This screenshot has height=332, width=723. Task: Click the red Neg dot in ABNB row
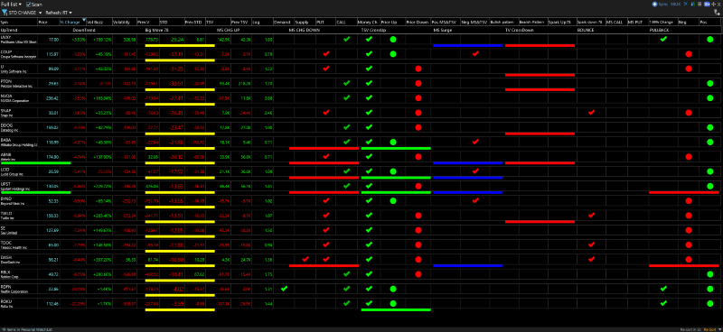[689, 157]
